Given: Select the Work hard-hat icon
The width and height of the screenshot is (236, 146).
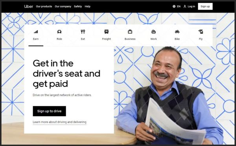Looking at the screenshot, I should tap(153, 32).
